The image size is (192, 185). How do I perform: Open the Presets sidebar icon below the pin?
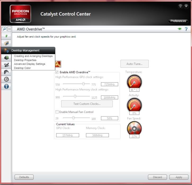[x=6, y=43]
